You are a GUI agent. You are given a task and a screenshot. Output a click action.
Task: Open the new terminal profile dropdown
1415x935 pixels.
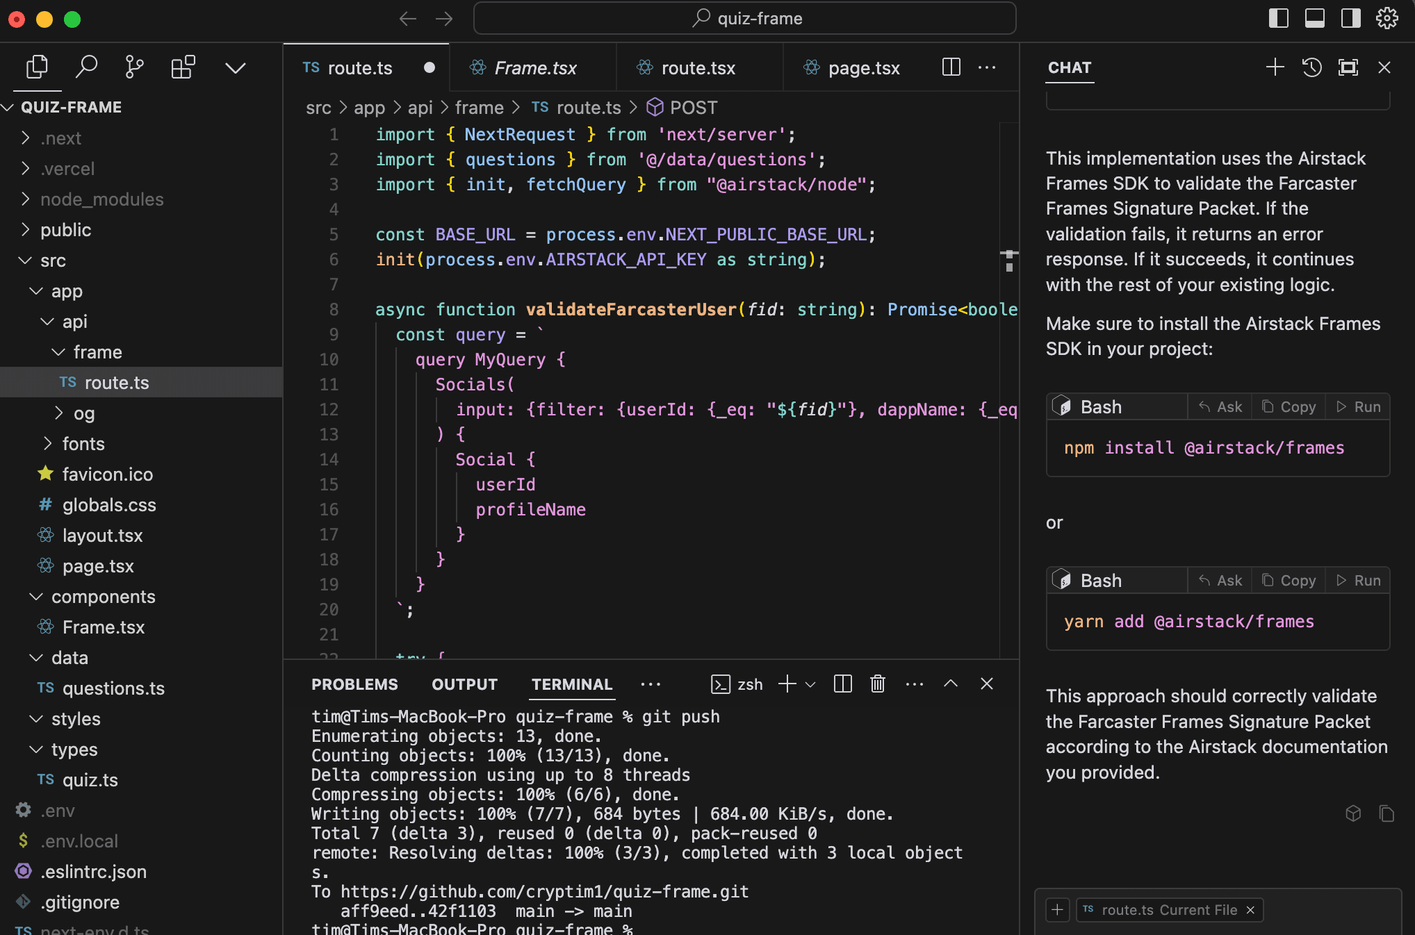pyautogui.click(x=810, y=685)
